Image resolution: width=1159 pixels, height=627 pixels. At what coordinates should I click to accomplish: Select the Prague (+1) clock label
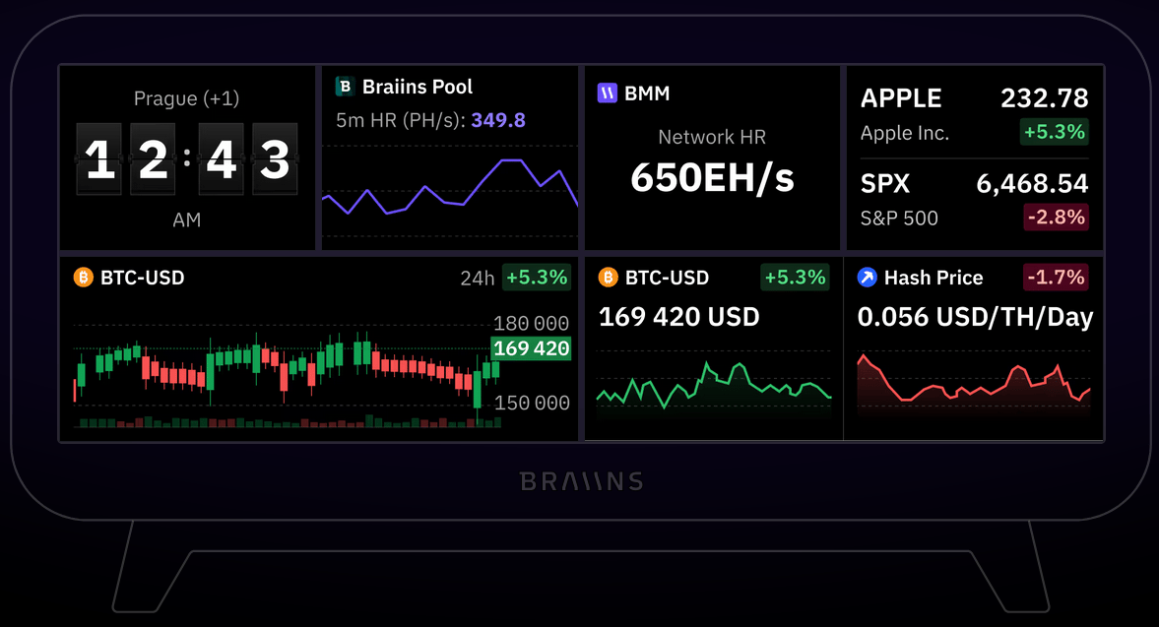(186, 99)
